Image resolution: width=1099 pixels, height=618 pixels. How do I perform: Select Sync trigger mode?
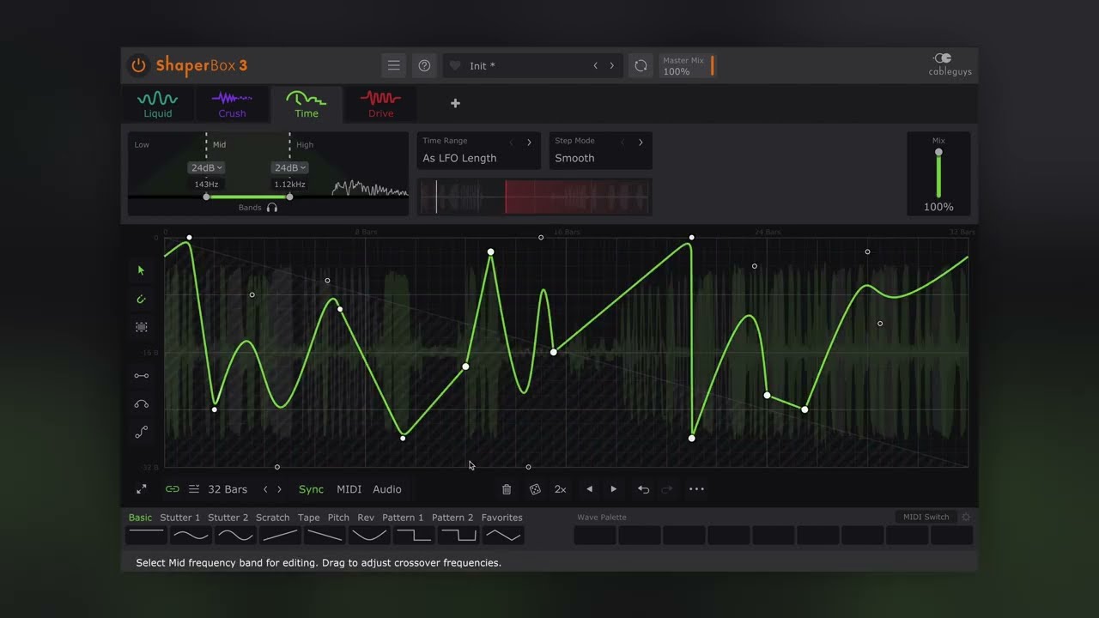(311, 489)
